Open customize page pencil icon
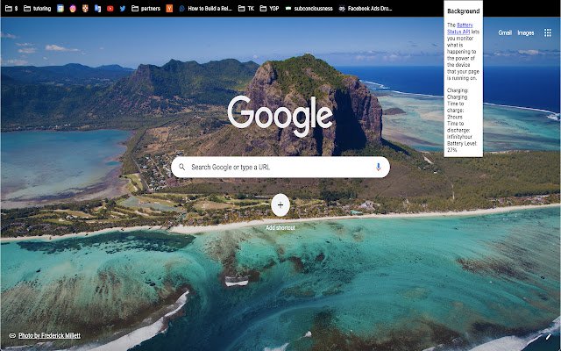The width and height of the screenshot is (561, 351). click(549, 337)
